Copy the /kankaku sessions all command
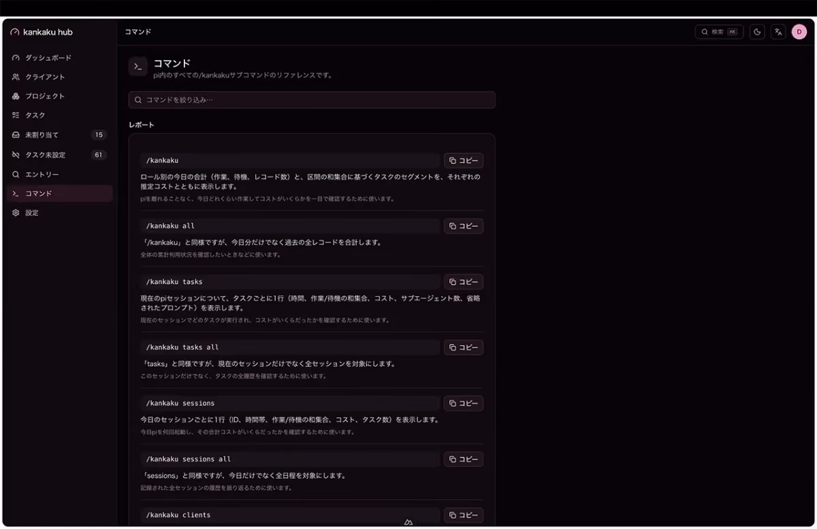Viewport: 817px width, 529px height. click(464, 460)
